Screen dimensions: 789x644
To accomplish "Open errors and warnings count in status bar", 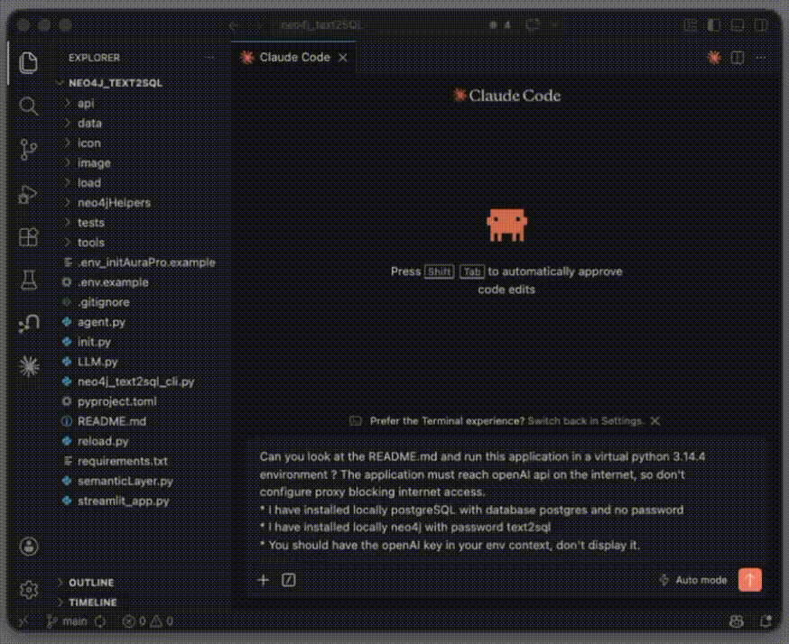I will (x=148, y=621).
